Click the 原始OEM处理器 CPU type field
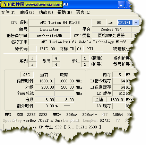The image size is (146, 145). tap(111, 36)
